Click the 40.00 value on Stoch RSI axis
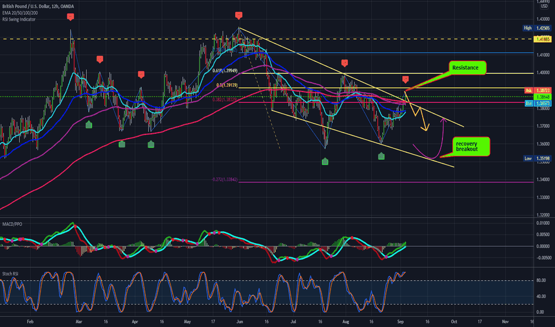555x327 pixels. tap(541, 296)
